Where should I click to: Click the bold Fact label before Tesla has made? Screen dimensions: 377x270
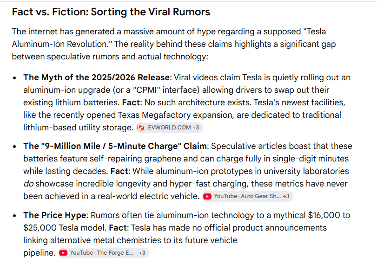point(118,228)
